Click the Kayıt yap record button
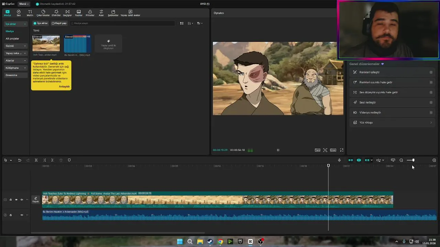The height and width of the screenshot is (247, 440). tap(59, 23)
